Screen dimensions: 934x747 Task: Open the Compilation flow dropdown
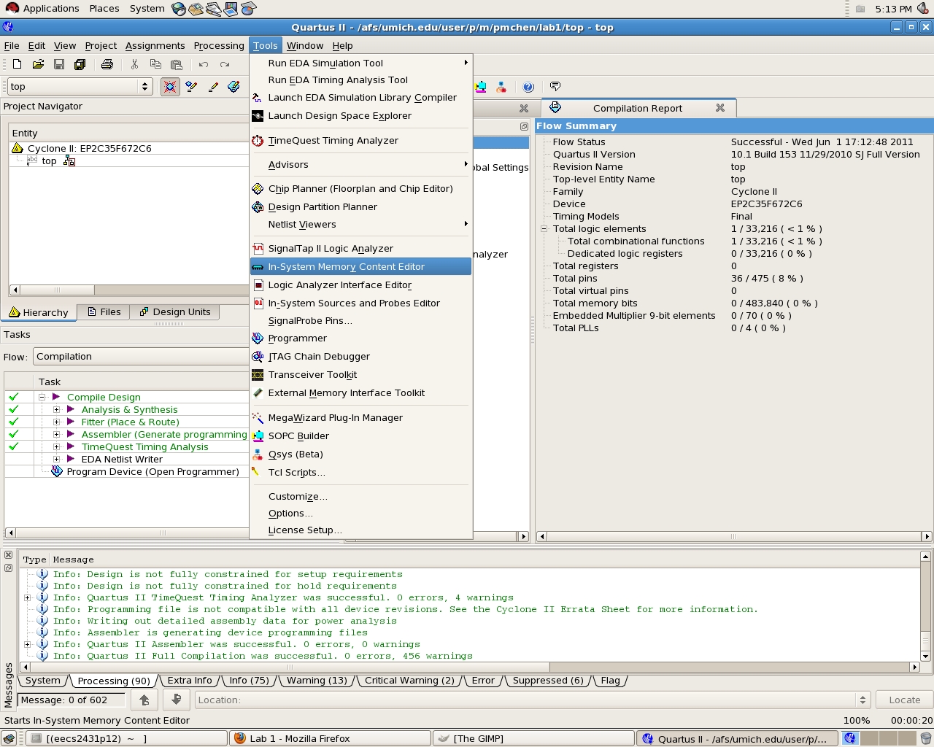click(141, 357)
